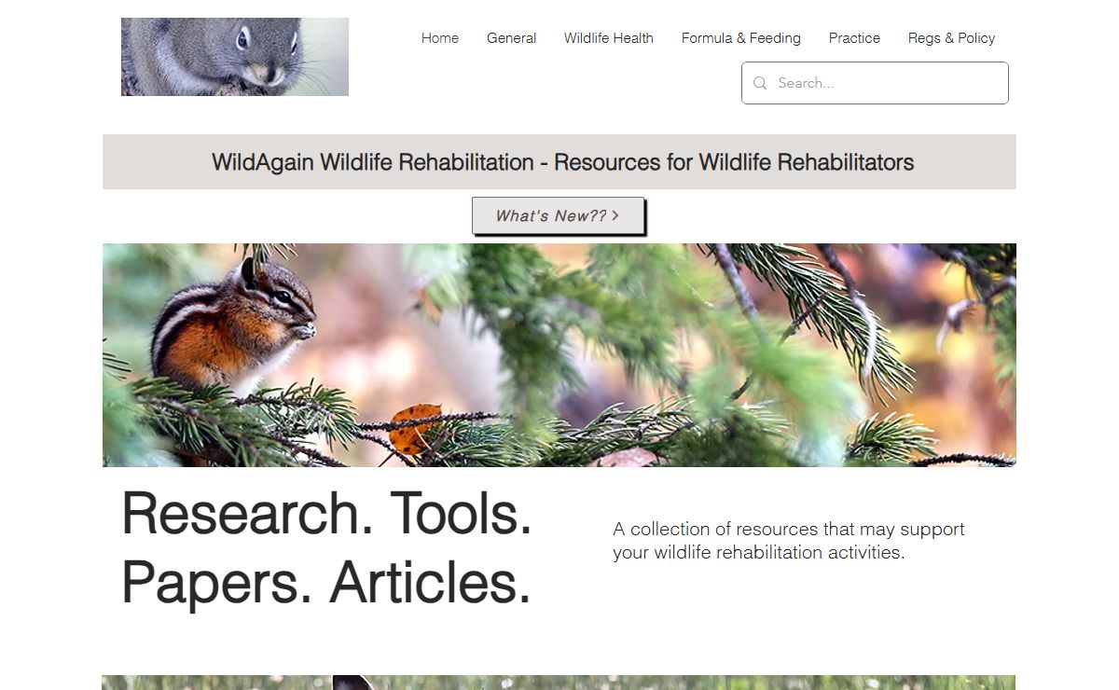Viewport: 1119px width, 690px height.
Task: Expand the Formula & Feeding menu
Action: coord(741,38)
